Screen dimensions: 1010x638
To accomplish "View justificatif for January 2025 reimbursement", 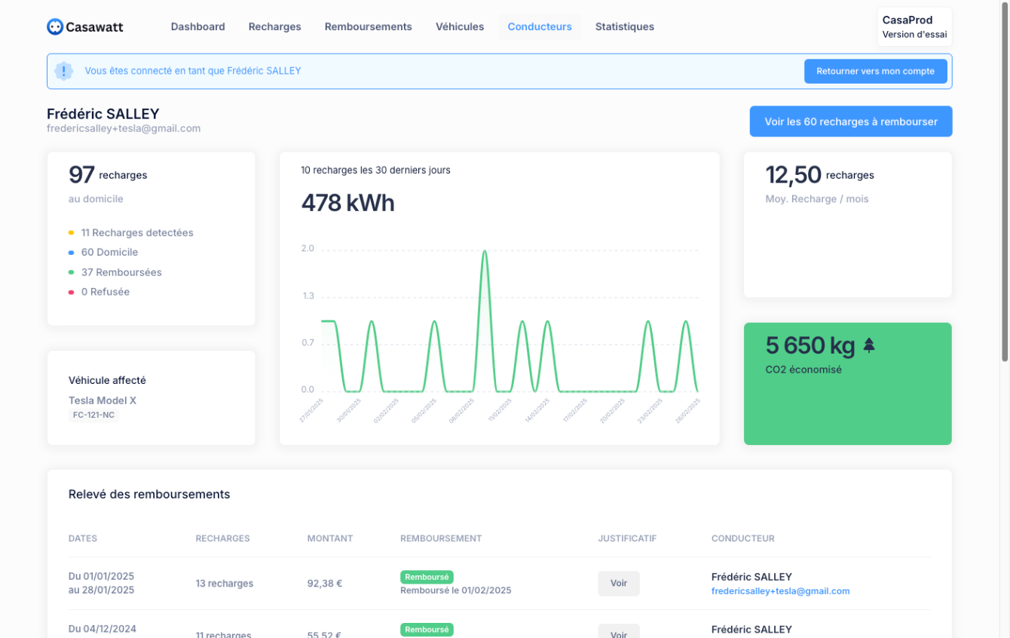I will pyautogui.click(x=618, y=583).
